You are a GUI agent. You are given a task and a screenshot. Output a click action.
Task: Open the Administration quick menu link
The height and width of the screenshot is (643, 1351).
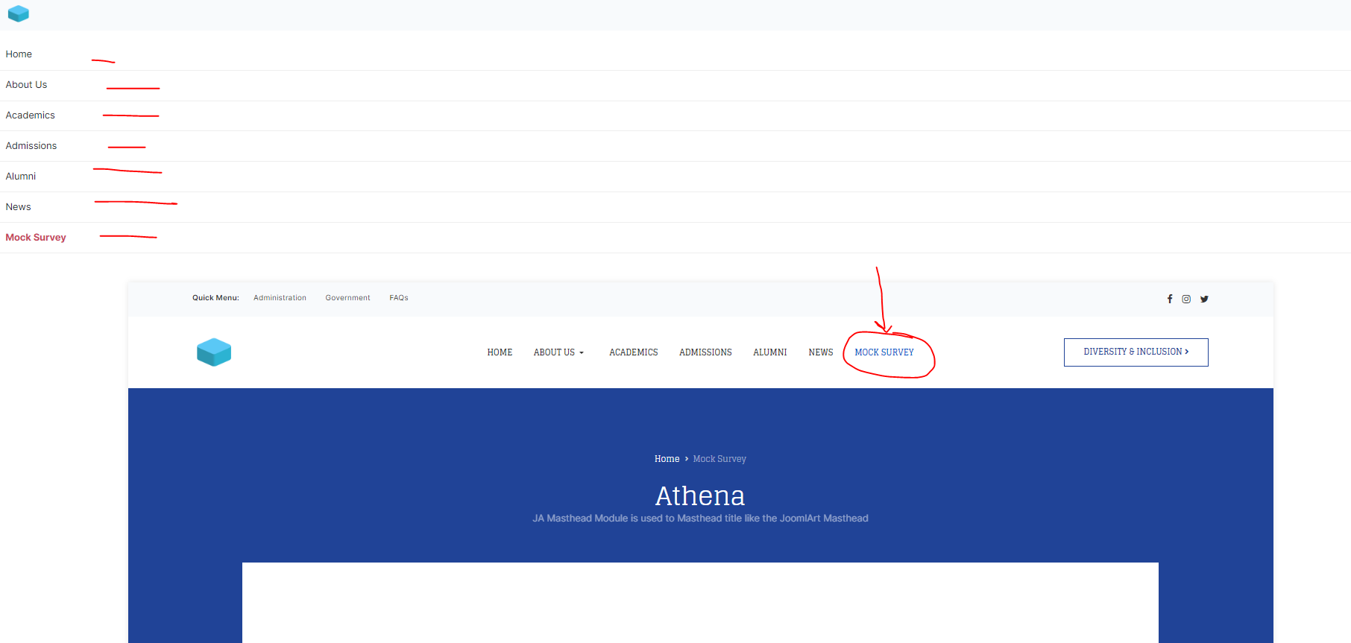280,298
